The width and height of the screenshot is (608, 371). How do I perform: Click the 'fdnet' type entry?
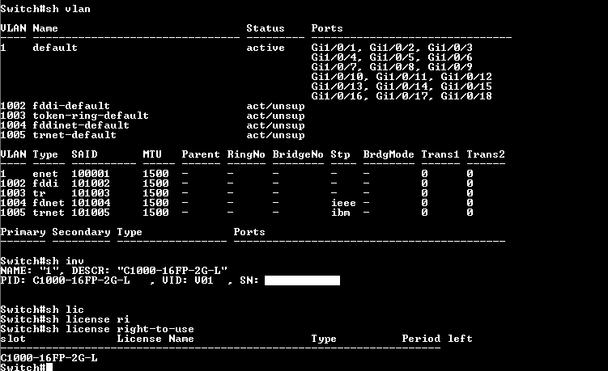[x=49, y=203]
